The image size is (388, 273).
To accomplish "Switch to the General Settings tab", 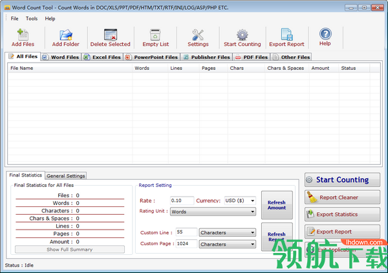I will (x=66, y=176).
